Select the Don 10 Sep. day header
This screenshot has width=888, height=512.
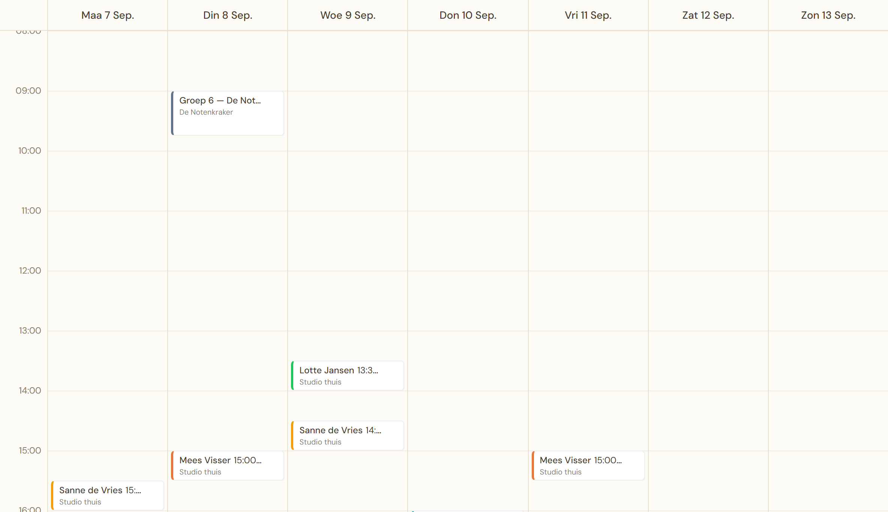pyautogui.click(x=468, y=15)
